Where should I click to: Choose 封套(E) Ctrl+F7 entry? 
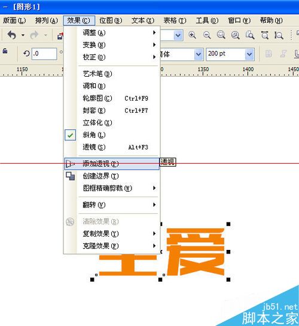pyautogui.click(x=112, y=110)
